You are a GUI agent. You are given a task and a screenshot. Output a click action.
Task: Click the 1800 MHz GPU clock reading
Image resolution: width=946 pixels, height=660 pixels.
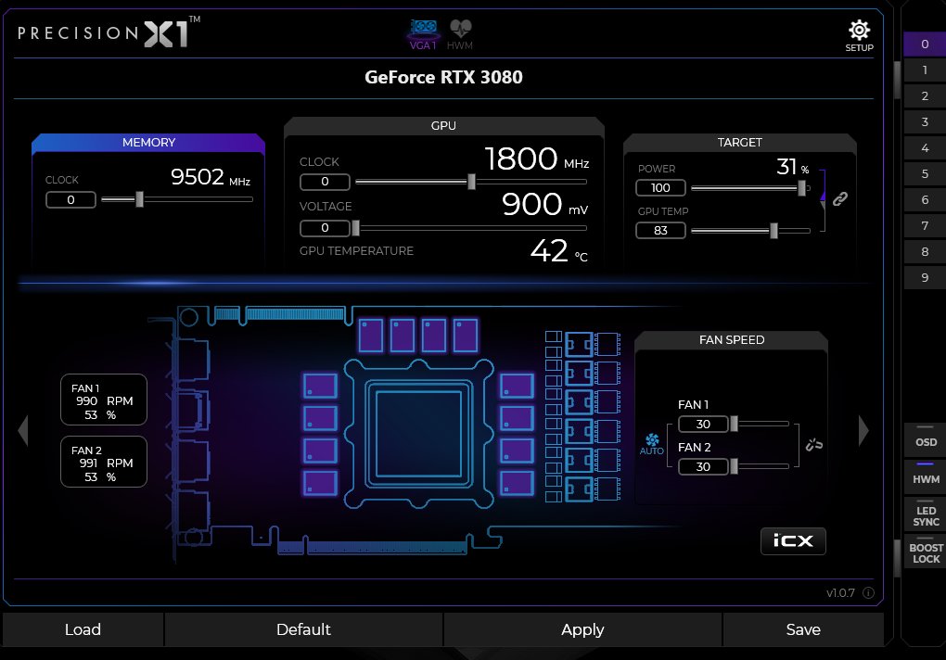(536, 159)
